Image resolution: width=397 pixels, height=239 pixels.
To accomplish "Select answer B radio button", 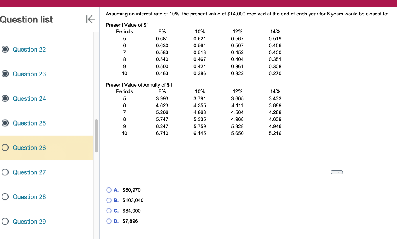I will pyautogui.click(x=109, y=200).
